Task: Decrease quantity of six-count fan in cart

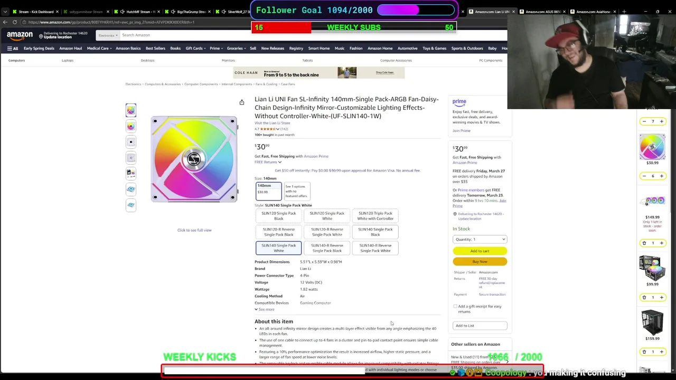Action: click(644, 176)
